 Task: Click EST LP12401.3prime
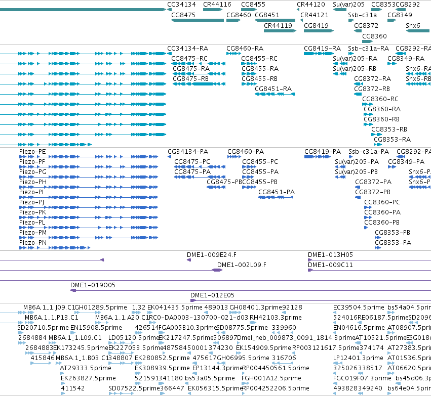(358, 358)
